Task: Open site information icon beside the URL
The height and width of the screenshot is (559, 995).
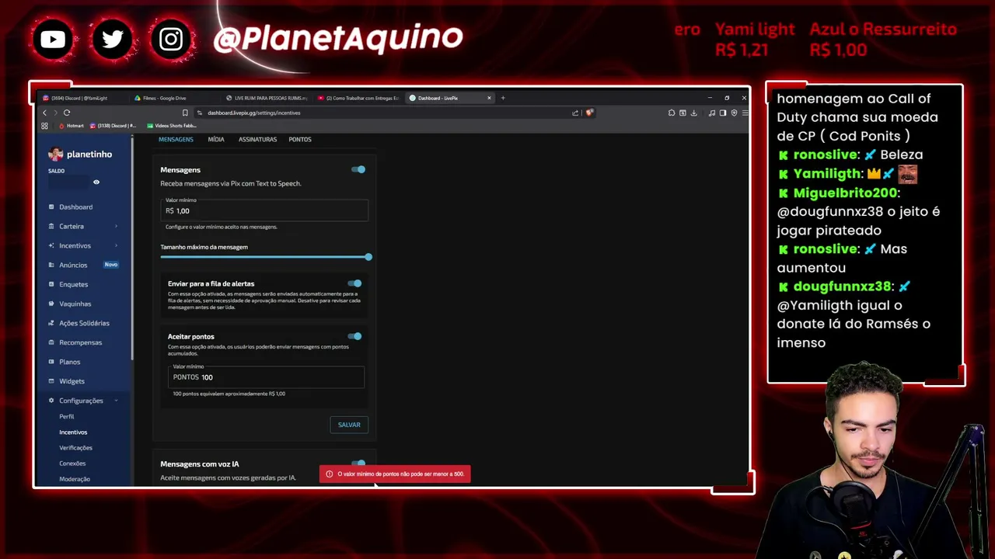Action: pyautogui.click(x=200, y=113)
